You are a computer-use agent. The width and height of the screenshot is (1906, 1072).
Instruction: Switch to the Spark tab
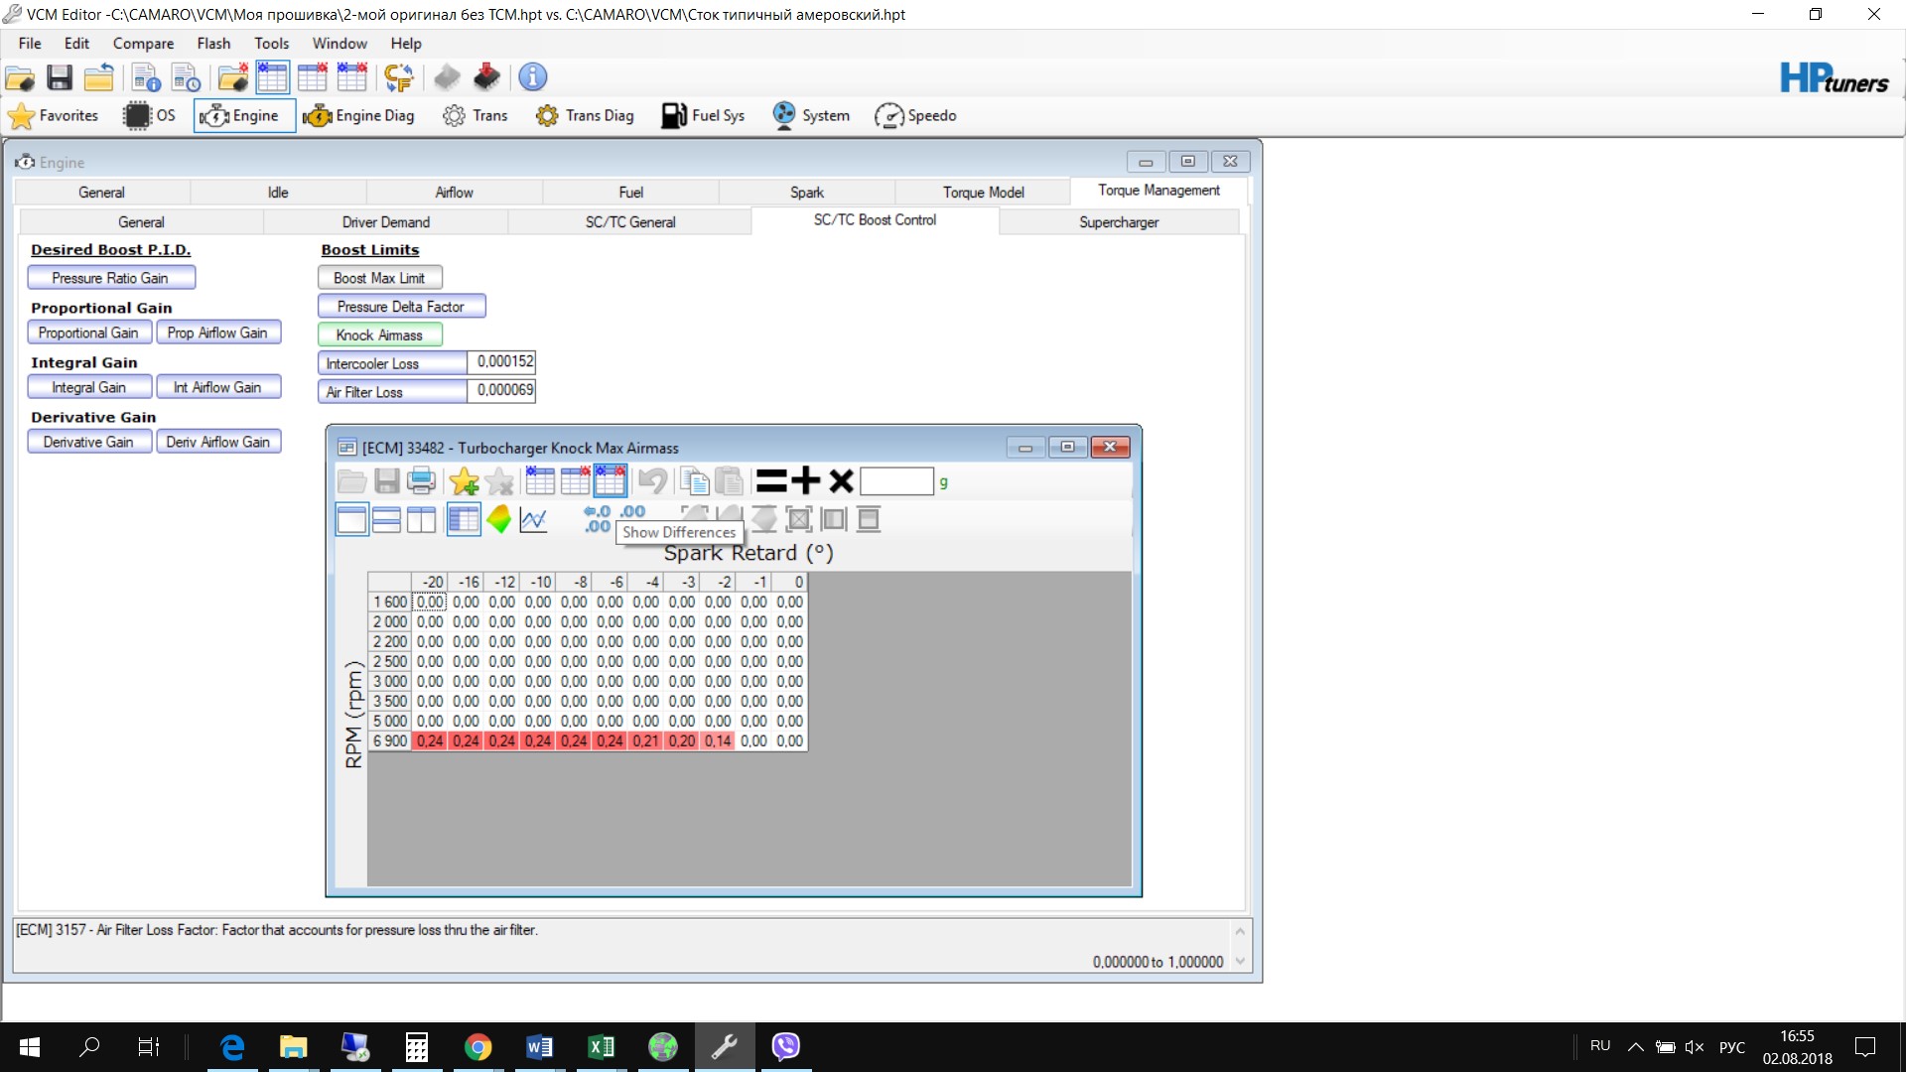806,193
